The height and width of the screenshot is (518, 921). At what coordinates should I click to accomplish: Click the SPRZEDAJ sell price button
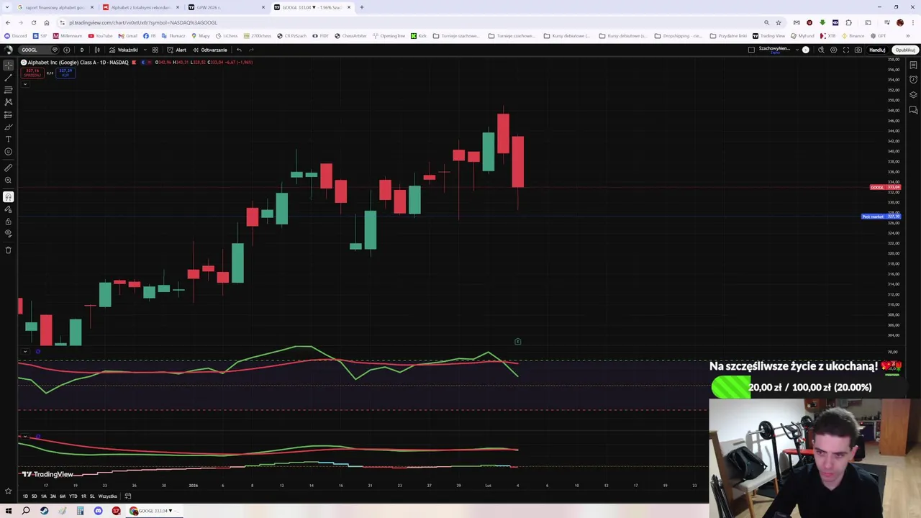[x=32, y=72]
